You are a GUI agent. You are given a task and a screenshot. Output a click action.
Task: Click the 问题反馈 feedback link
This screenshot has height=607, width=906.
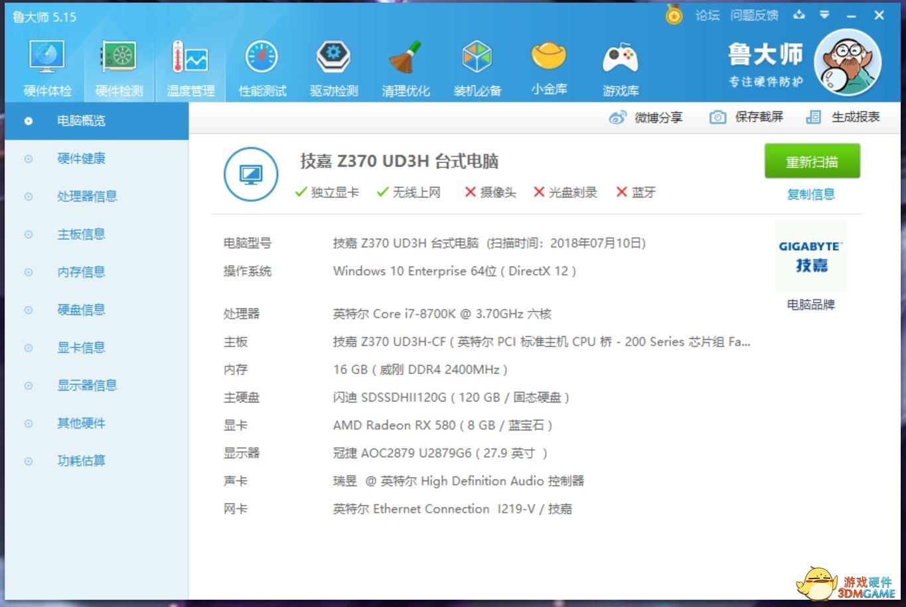[754, 15]
